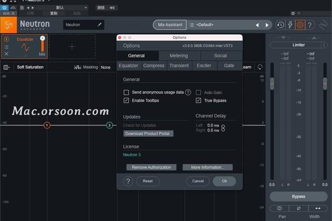Viewport: 332px width, 221px height.
Task: Click the host settings gear icon
Action: point(293,13)
